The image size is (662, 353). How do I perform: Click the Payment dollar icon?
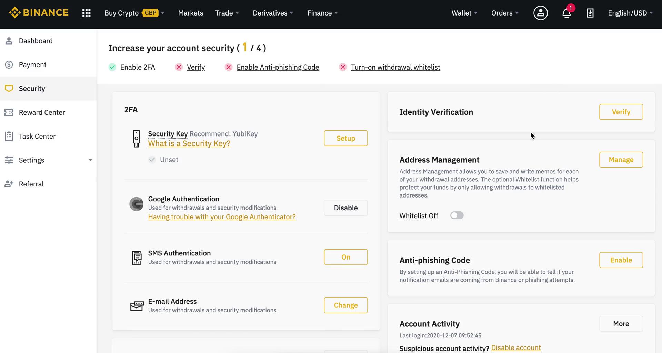pos(9,64)
